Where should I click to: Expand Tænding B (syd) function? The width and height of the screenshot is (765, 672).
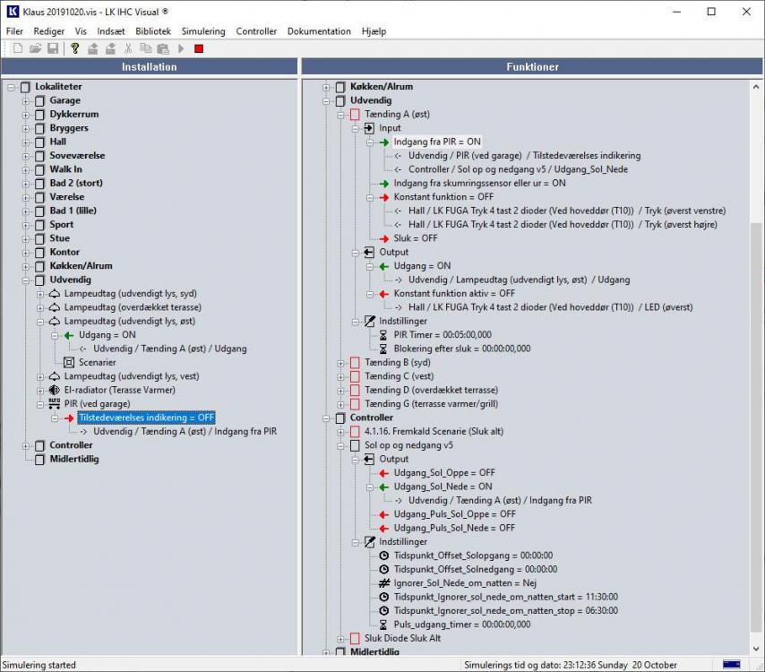pyautogui.click(x=341, y=363)
